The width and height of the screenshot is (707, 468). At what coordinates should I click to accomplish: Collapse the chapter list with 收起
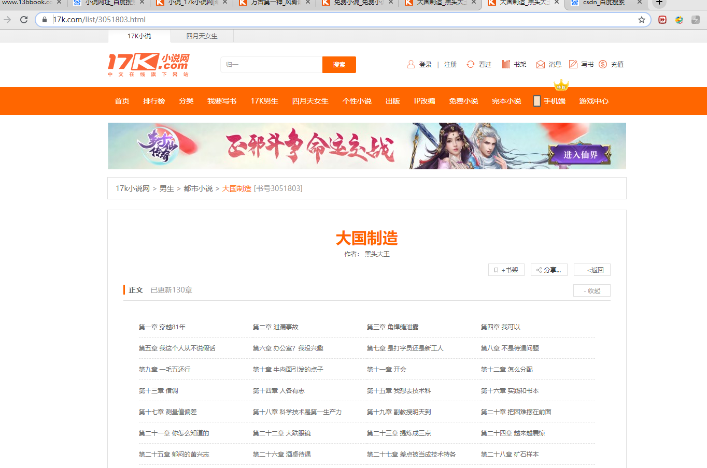(x=591, y=290)
